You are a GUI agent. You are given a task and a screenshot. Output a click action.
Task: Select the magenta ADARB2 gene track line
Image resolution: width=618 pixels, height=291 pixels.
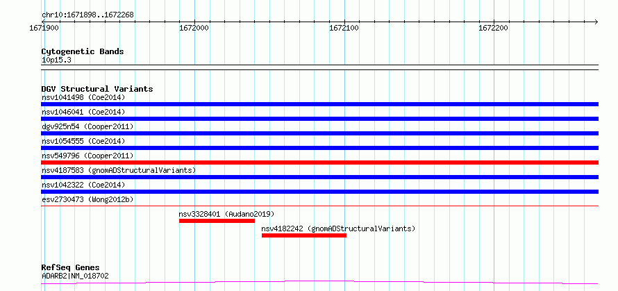tap(319, 283)
